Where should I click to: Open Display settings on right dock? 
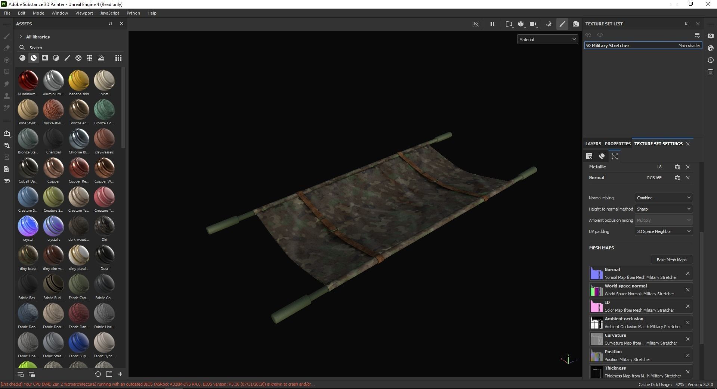tap(711, 36)
